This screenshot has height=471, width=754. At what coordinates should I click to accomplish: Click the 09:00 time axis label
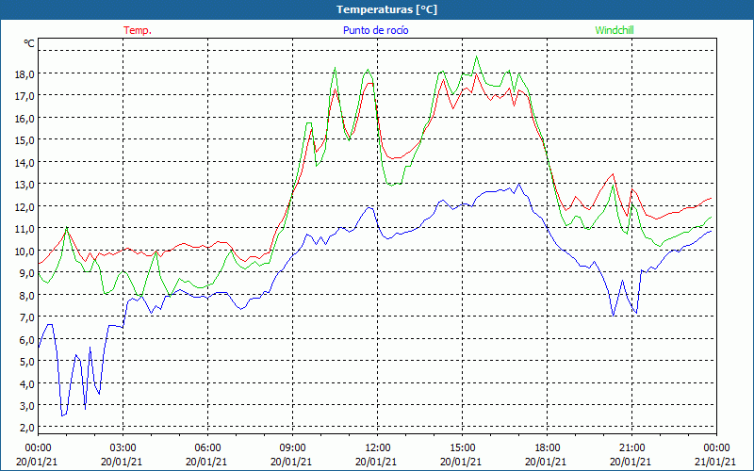[292, 448]
